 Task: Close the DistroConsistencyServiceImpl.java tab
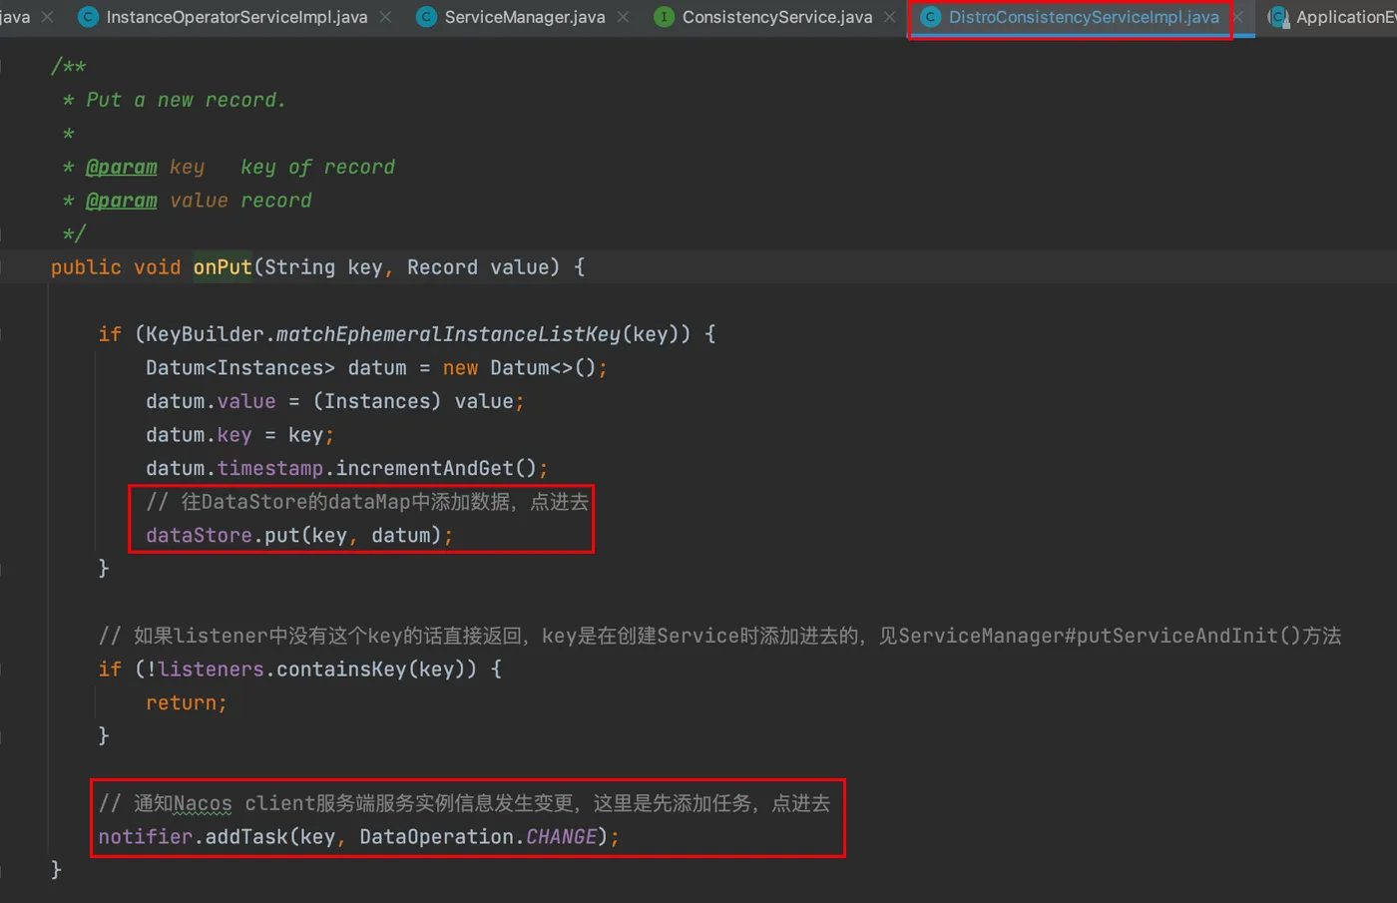[x=1237, y=17]
